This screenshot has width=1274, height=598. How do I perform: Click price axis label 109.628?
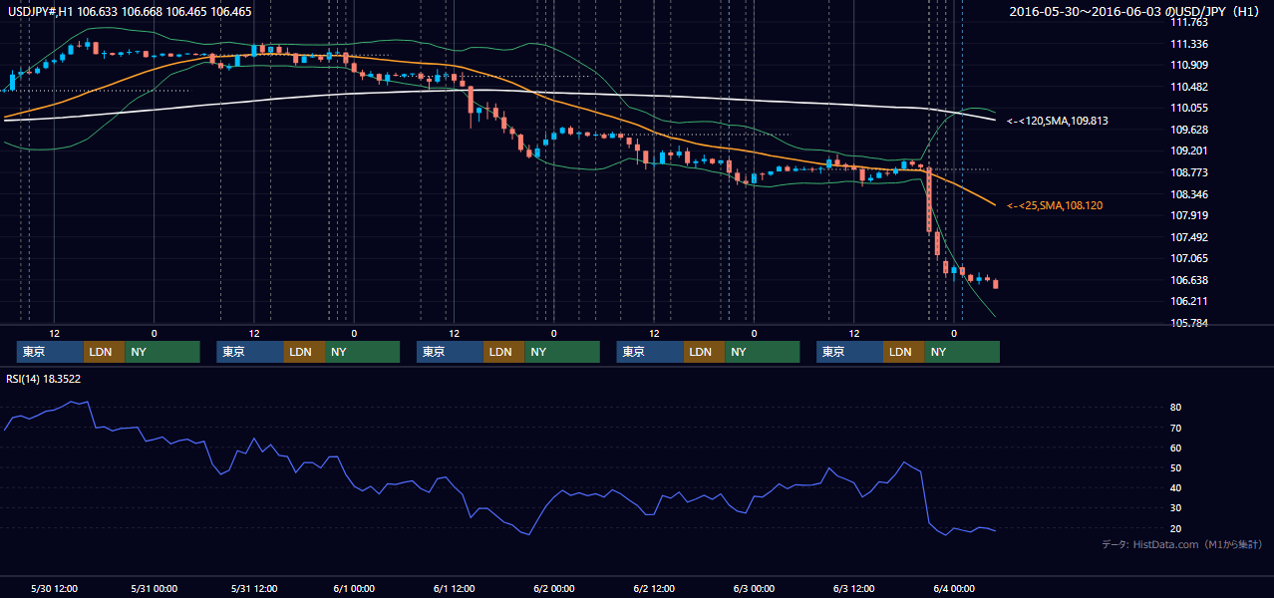1189,130
